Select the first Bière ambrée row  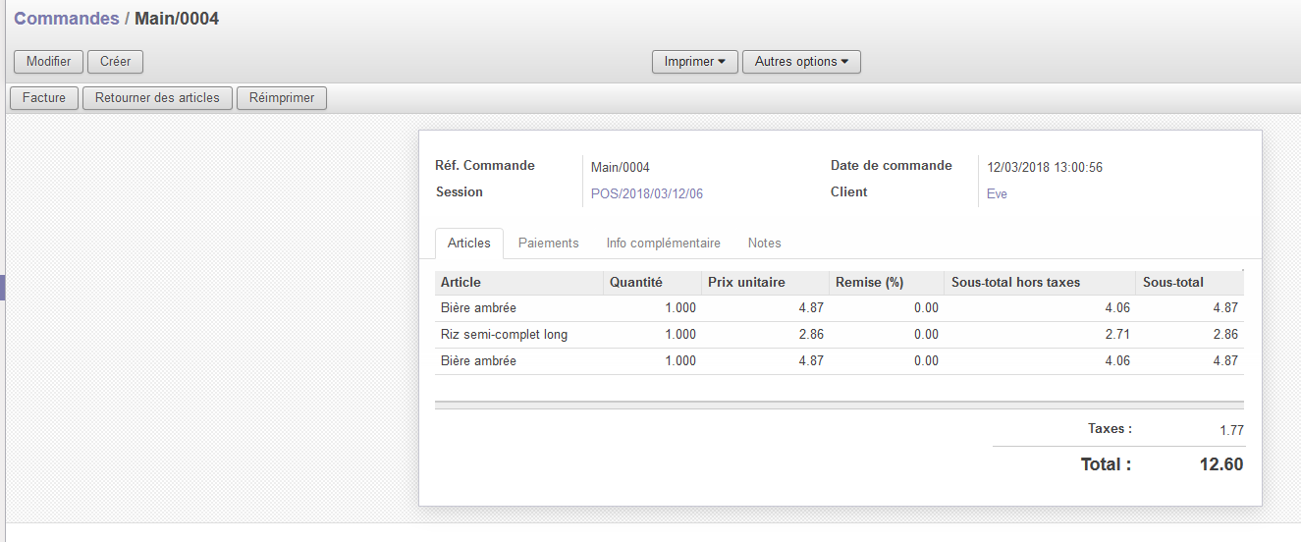[478, 308]
